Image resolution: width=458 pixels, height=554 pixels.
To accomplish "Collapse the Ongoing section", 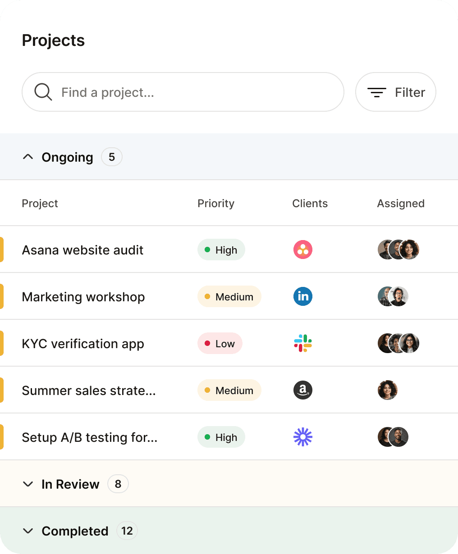I will 28,157.
